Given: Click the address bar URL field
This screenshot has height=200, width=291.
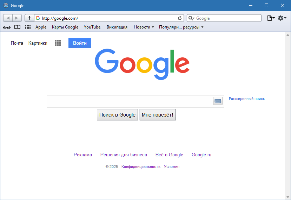Looking at the screenshot, I should click(x=109, y=18).
